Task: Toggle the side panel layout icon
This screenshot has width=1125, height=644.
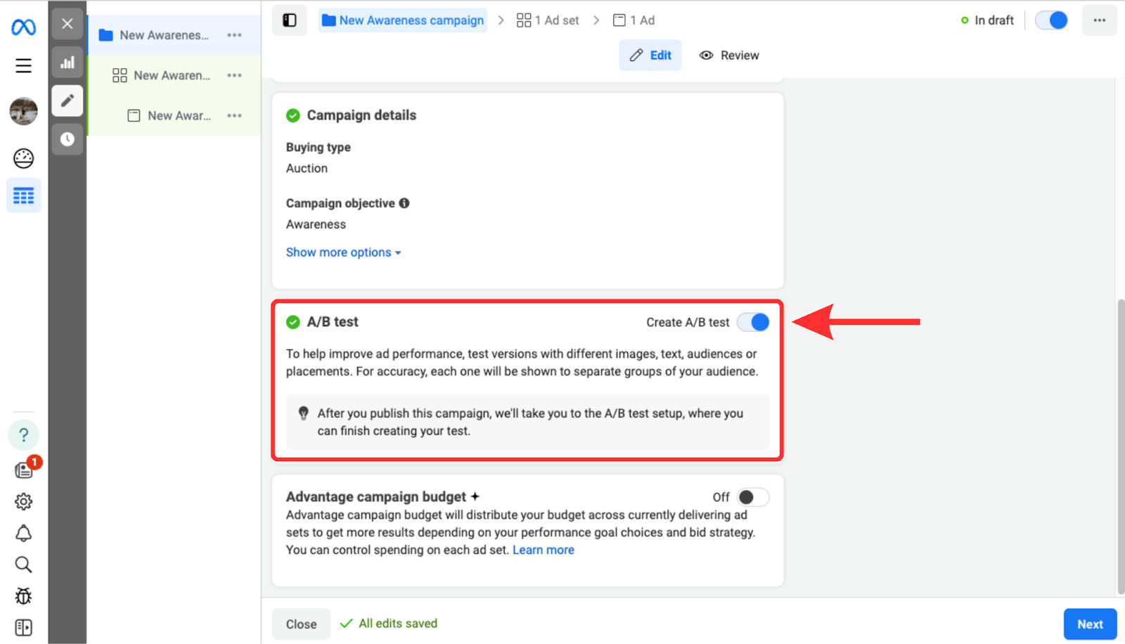Action: coord(290,20)
